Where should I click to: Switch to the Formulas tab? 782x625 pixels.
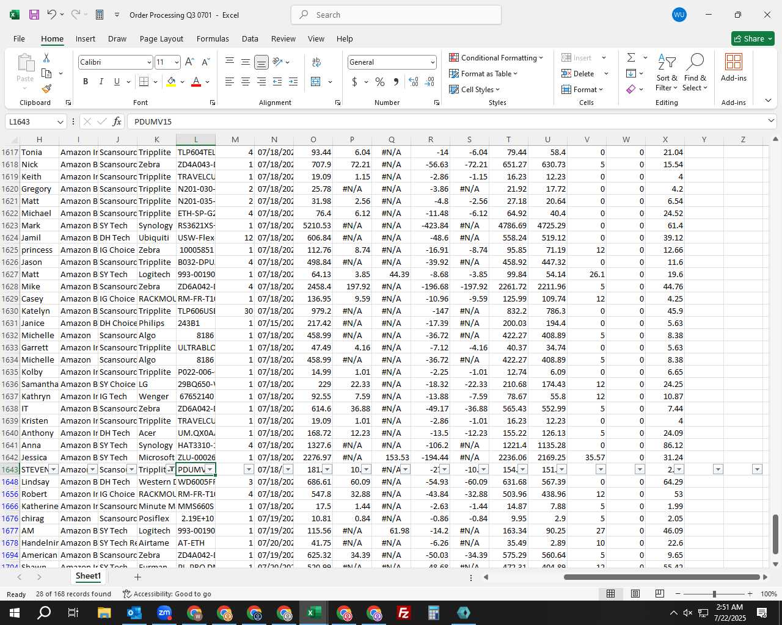point(213,38)
